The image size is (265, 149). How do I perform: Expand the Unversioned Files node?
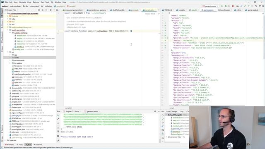click(x=166, y=137)
